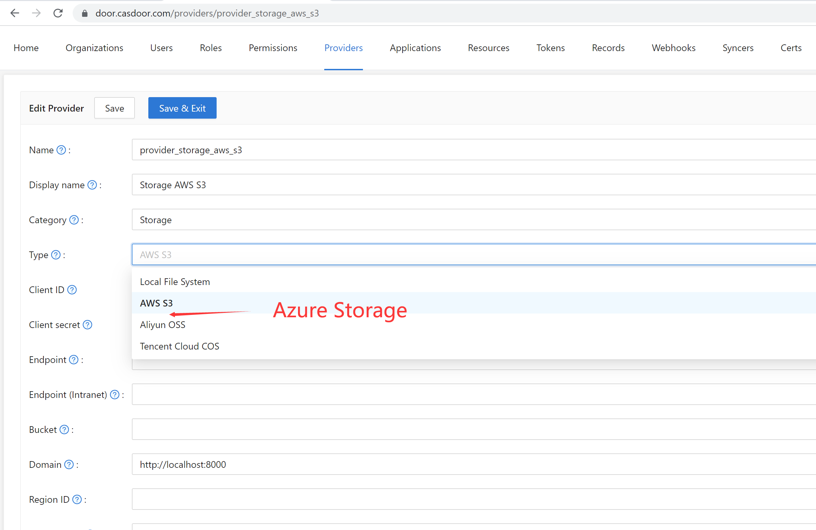Select Aliyun OSS from the dropdown
816x530 pixels.
(x=162, y=324)
